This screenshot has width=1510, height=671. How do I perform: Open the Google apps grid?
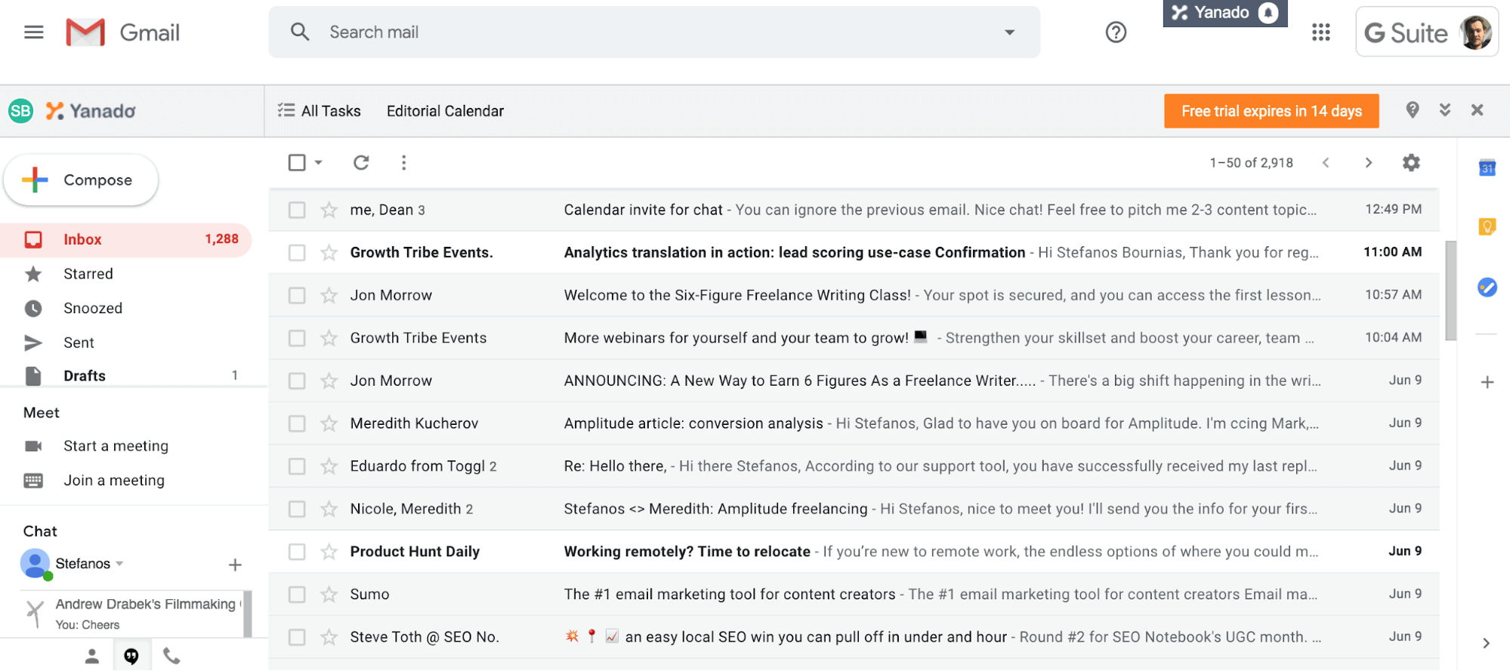tap(1321, 32)
